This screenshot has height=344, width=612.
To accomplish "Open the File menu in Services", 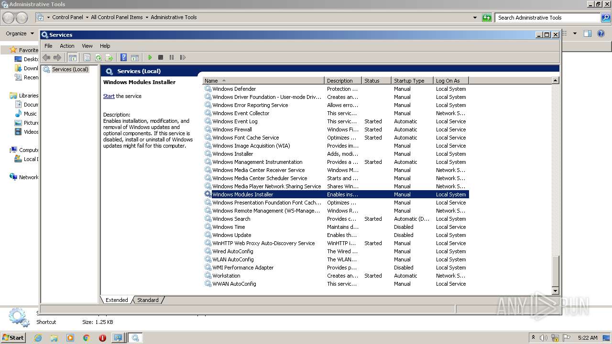I will coord(48,46).
